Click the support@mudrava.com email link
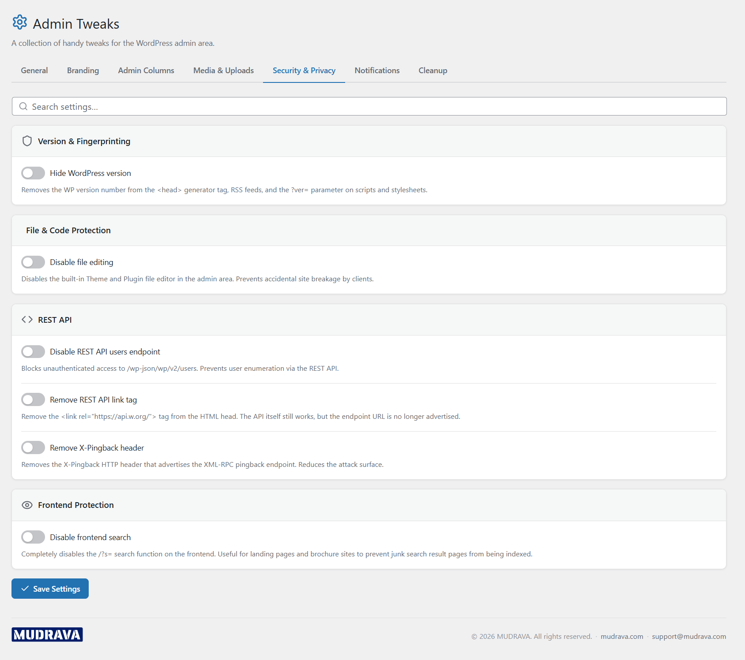Viewport: 745px width, 660px height. (689, 636)
